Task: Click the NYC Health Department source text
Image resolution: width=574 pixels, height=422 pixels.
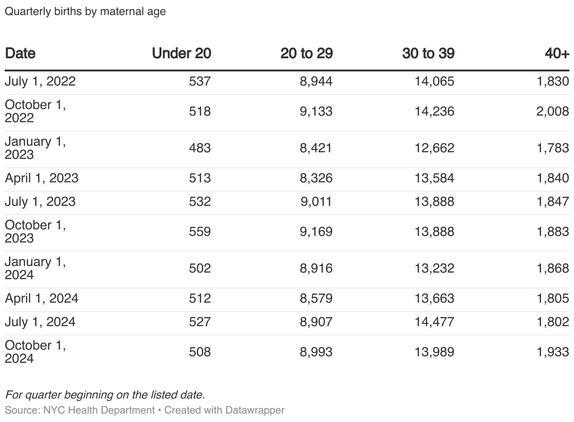Action: click(x=99, y=410)
